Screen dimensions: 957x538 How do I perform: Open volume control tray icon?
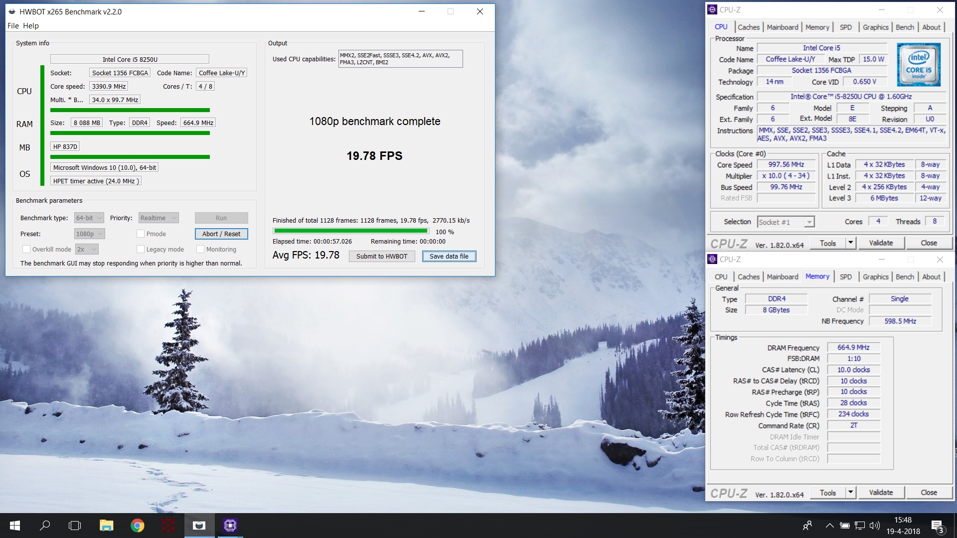point(875,526)
